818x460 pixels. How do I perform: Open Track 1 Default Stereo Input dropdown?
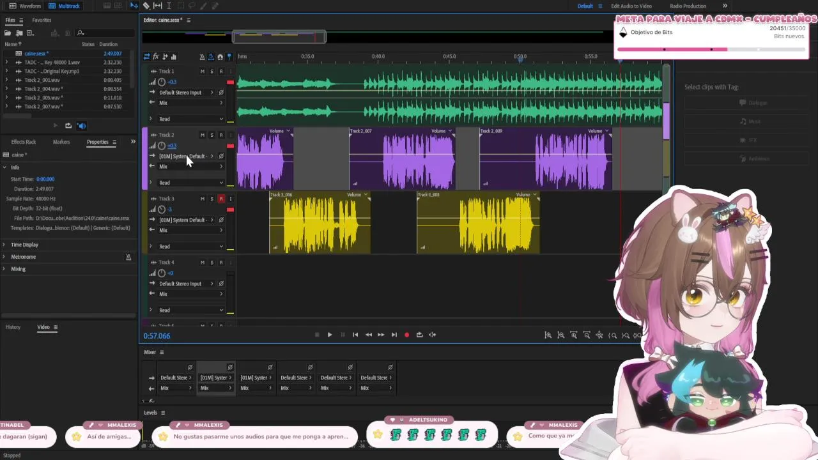[x=185, y=93]
